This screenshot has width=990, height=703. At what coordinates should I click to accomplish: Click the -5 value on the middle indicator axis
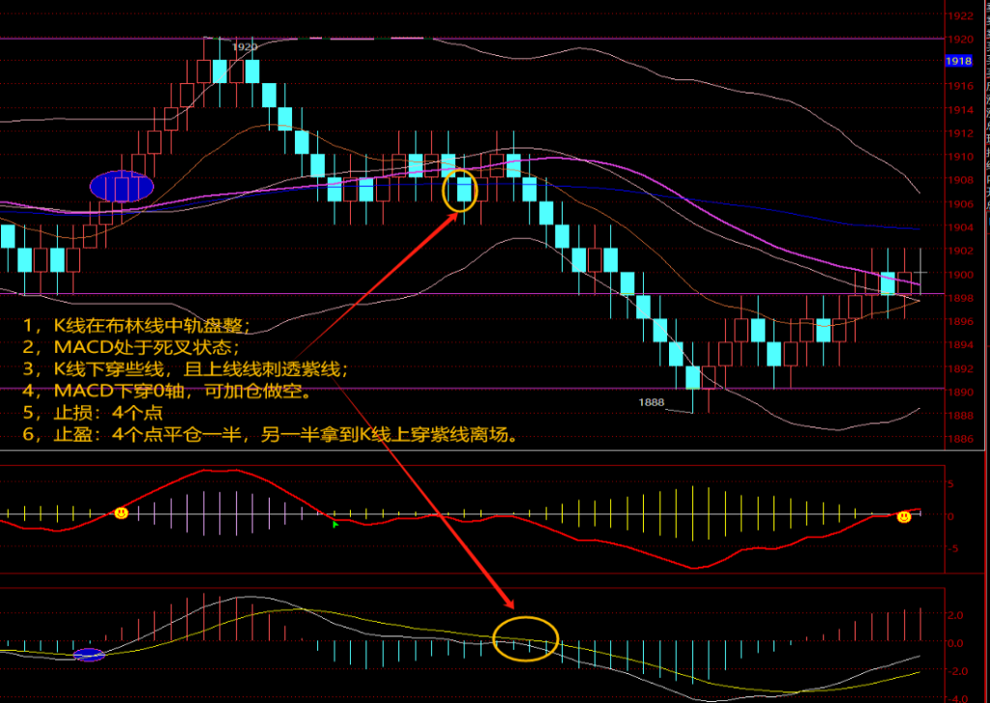950,548
